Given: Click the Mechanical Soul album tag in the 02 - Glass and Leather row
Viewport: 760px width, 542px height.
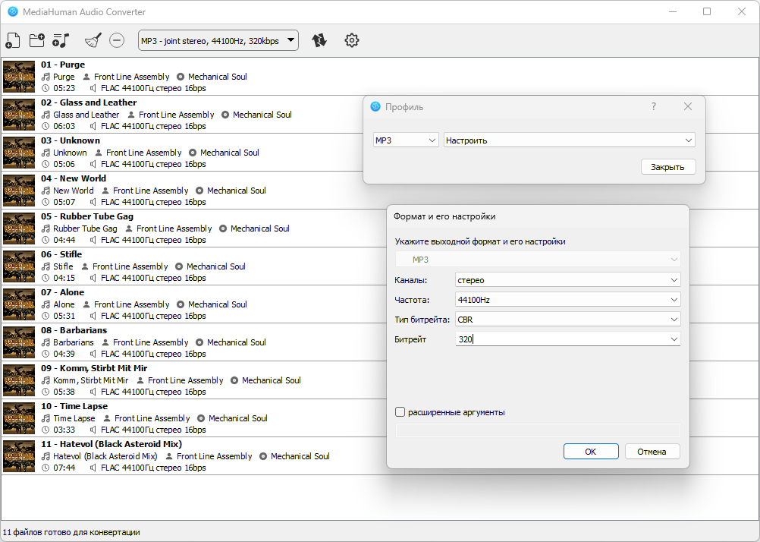Looking at the screenshot, I should [262, 115].
